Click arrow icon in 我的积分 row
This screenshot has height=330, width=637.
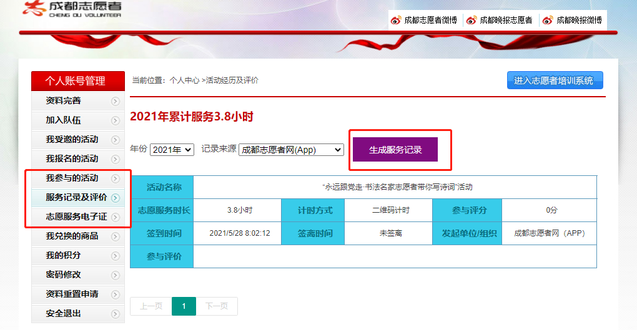coord(116,256)
